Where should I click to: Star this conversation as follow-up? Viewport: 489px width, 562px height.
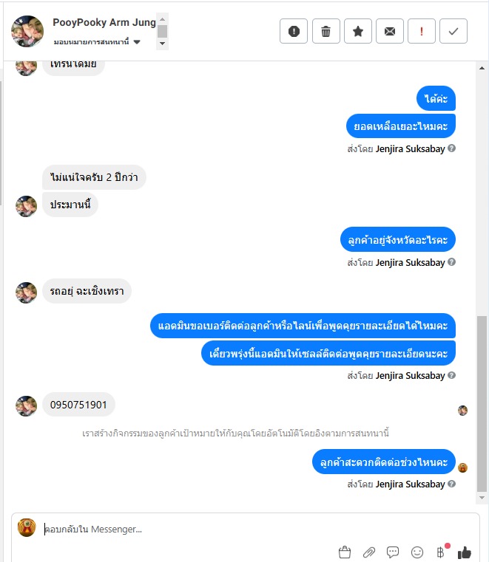(357, 31)
